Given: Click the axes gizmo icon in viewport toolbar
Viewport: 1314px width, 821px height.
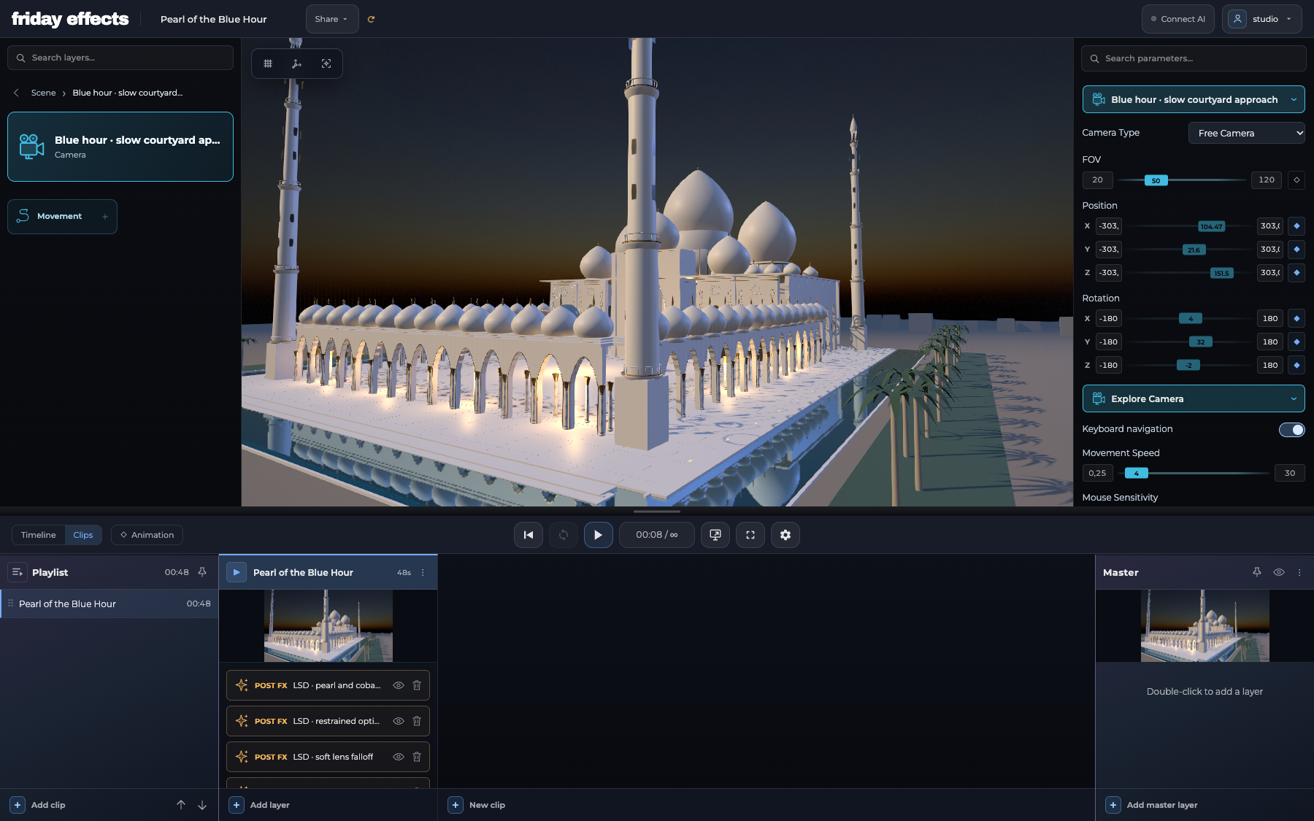Looking at the screenshot, I should [296, 63].
